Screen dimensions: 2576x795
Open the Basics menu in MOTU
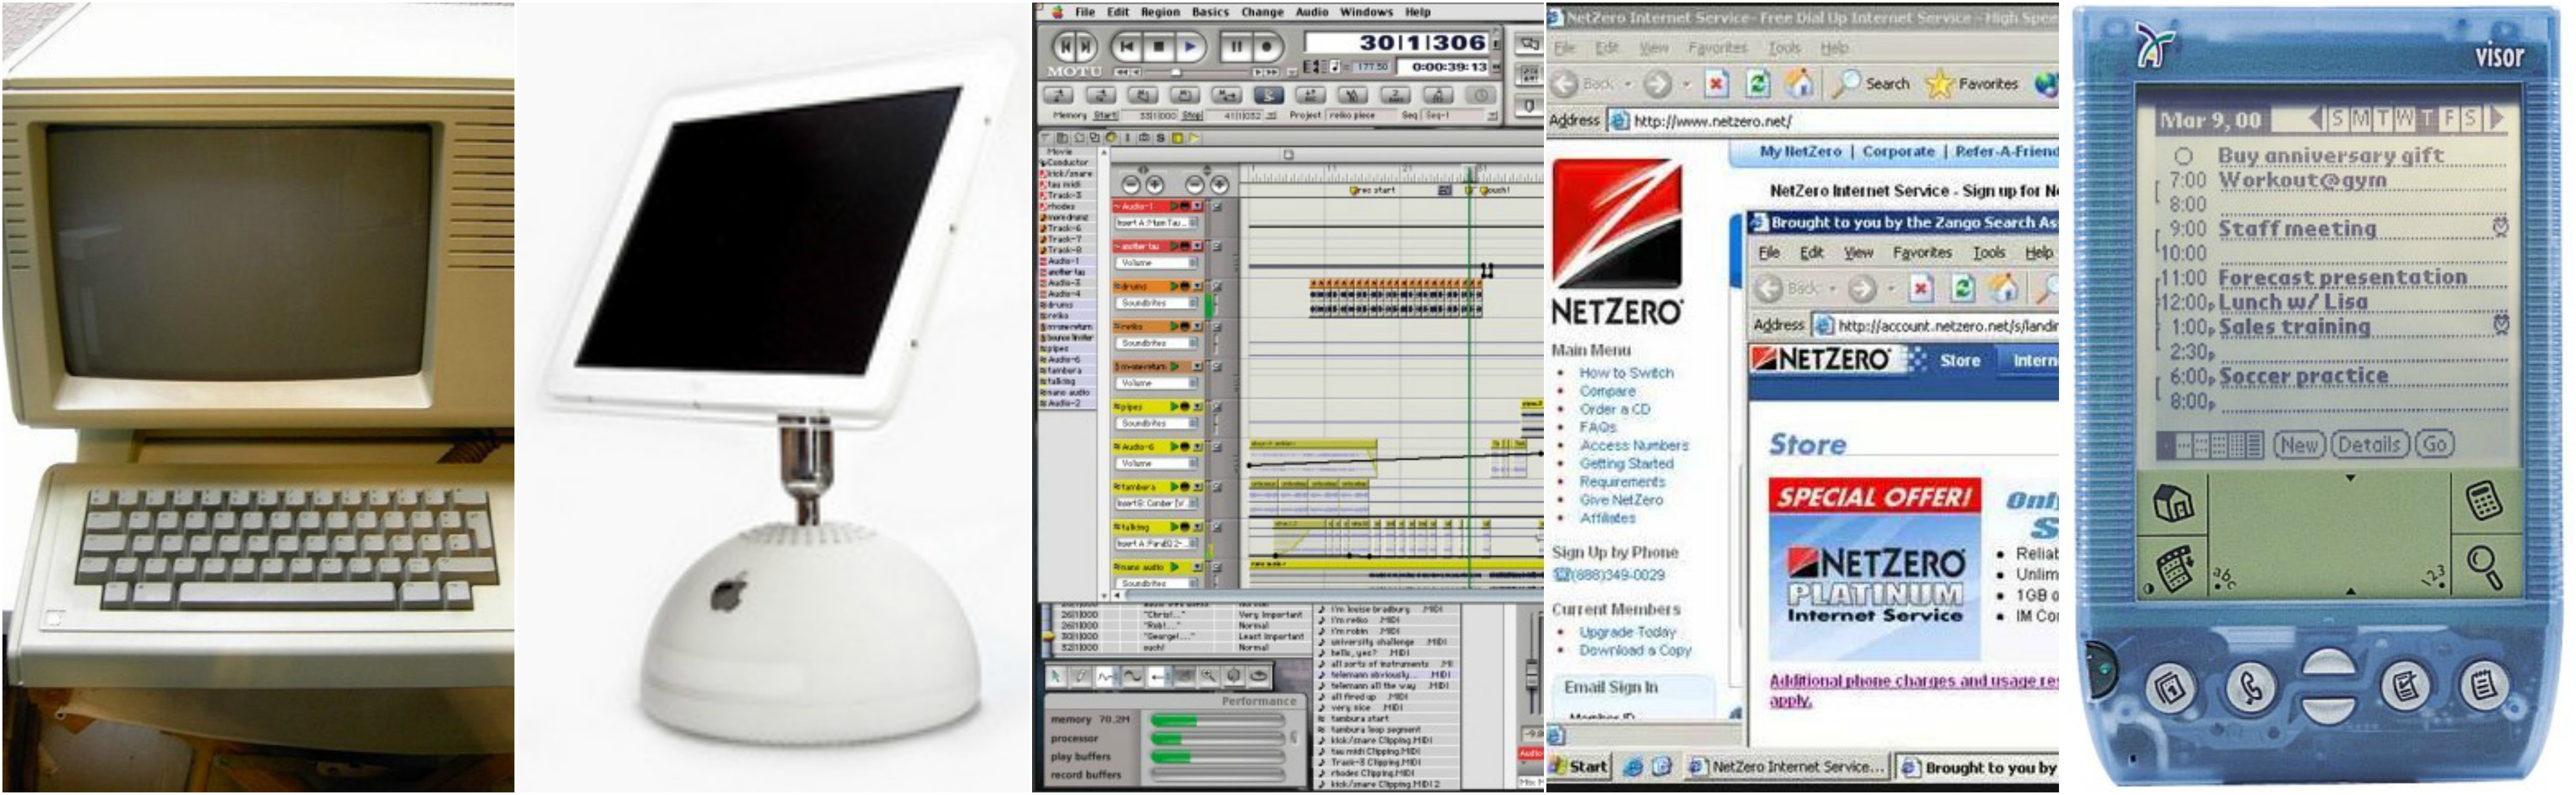(x=1210, y=12)
